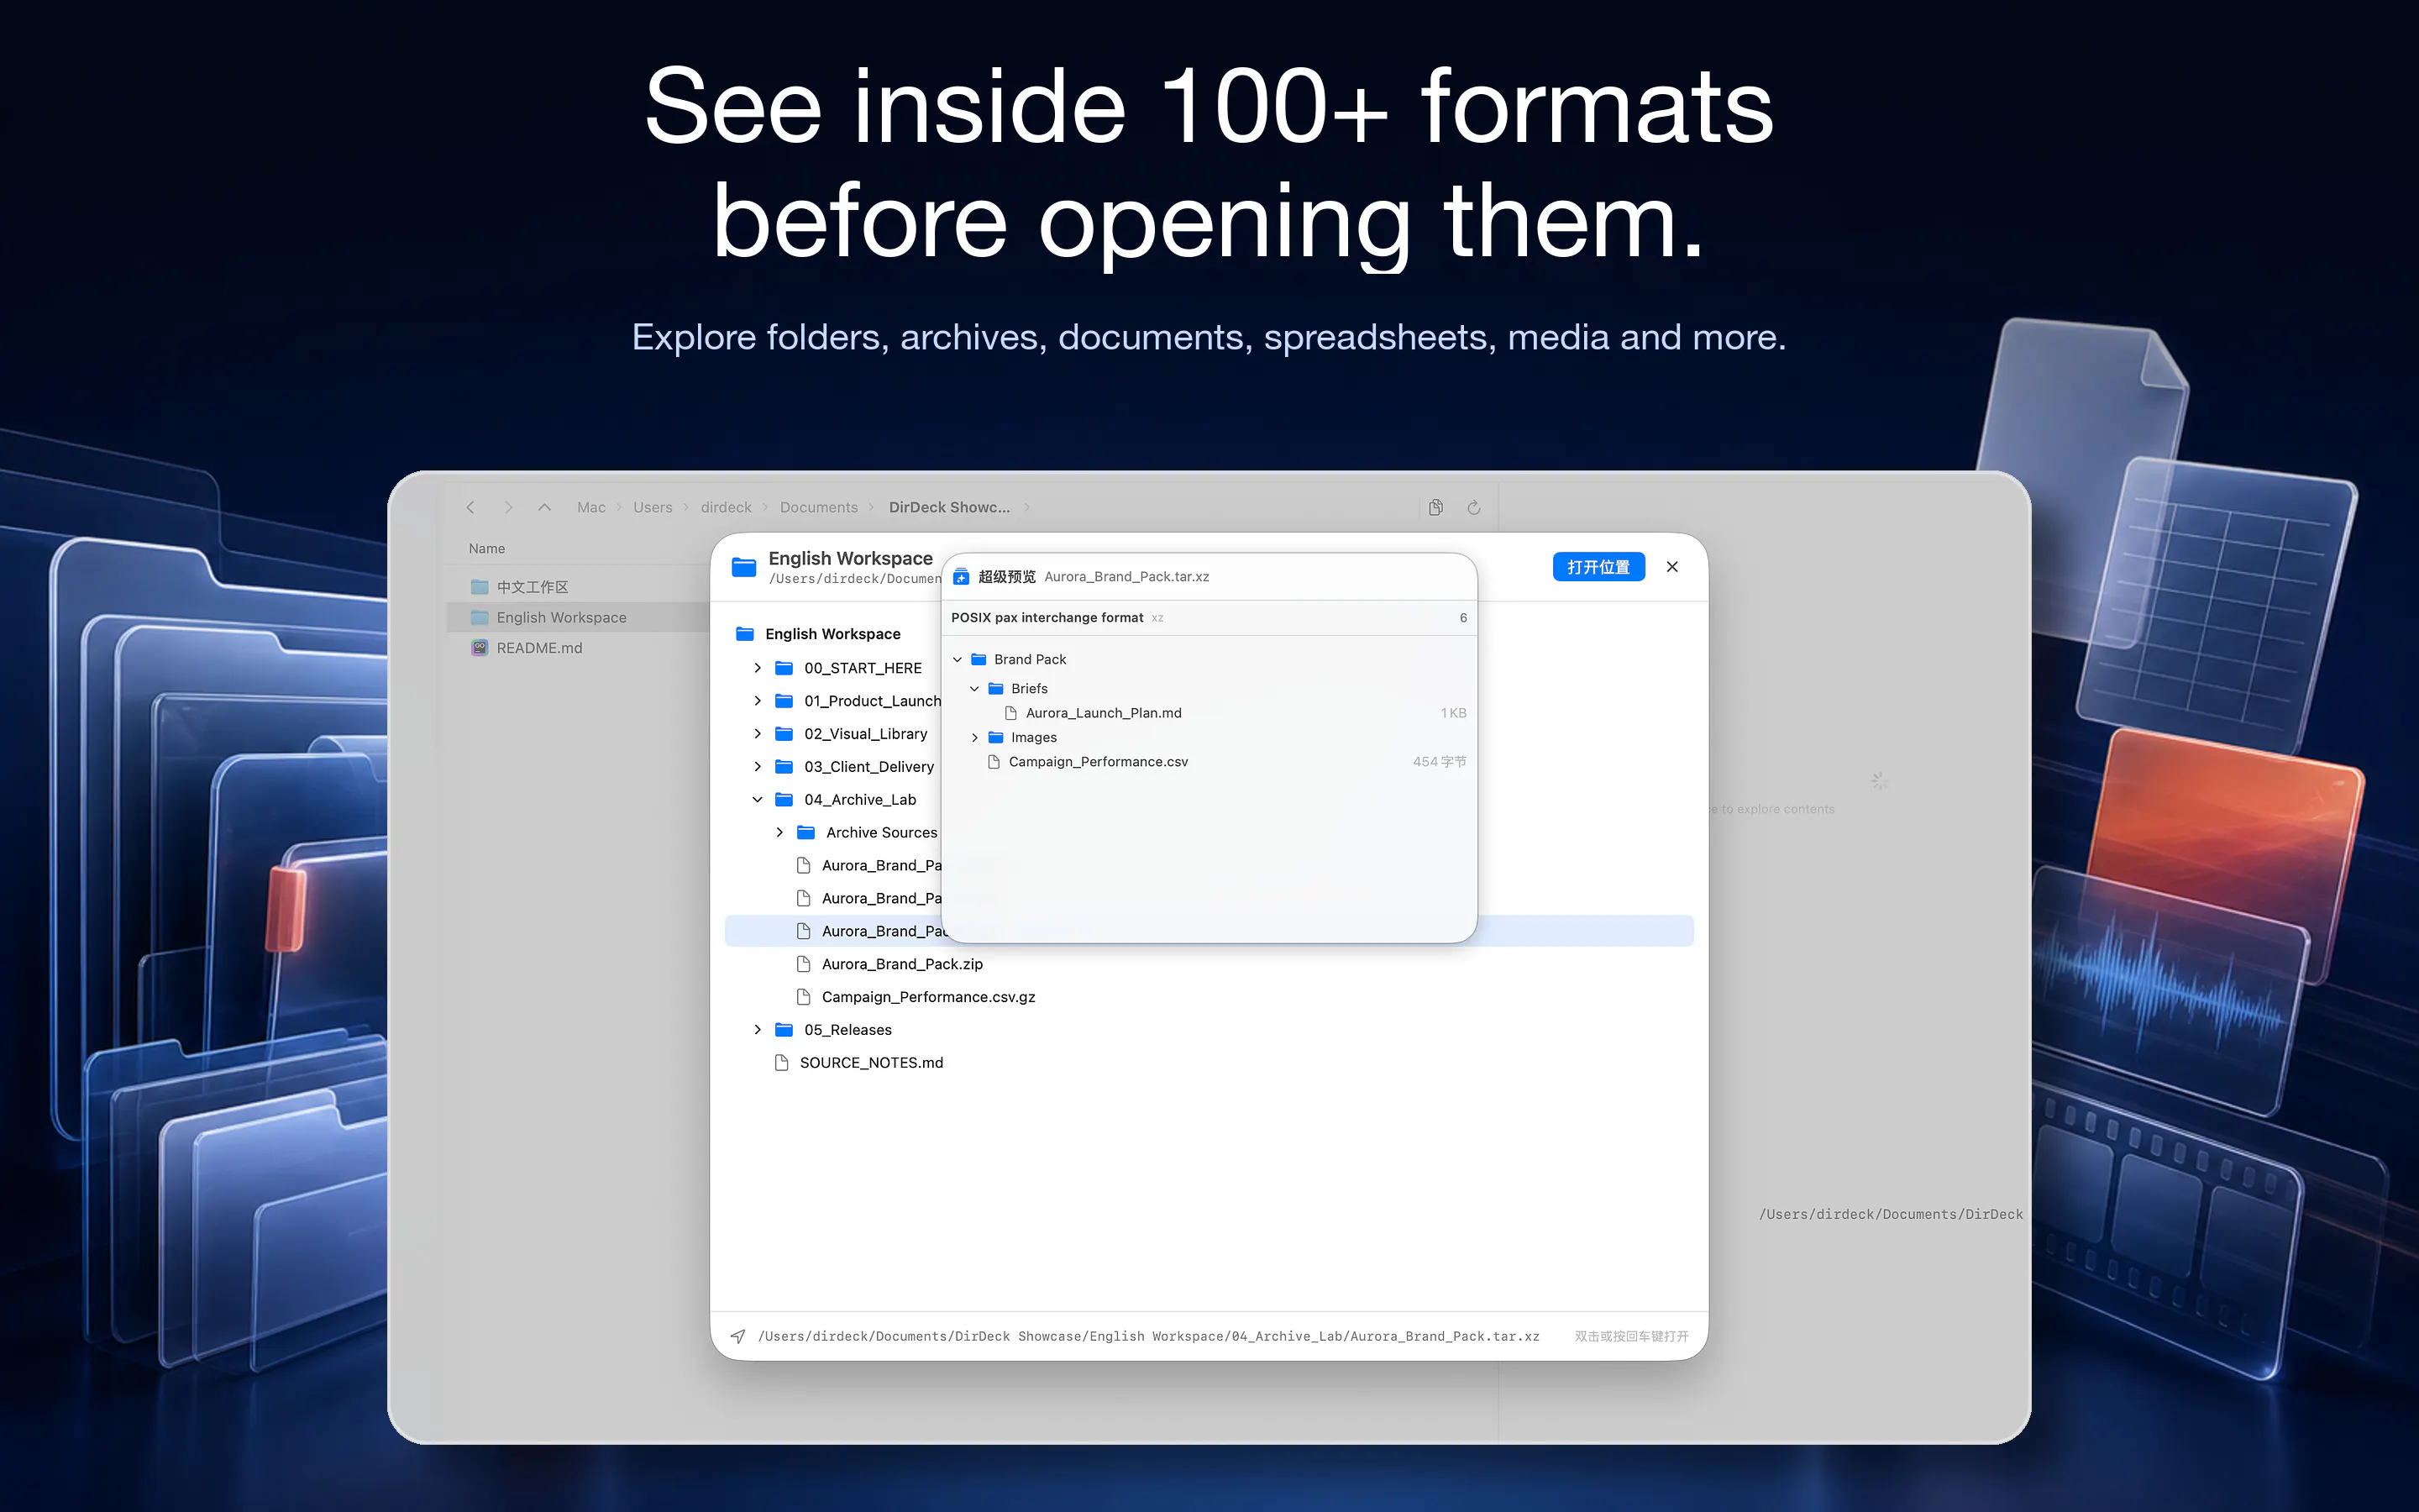
Task: Select Campaign_Performance.csv.gz file
Action: pos(927,997)
